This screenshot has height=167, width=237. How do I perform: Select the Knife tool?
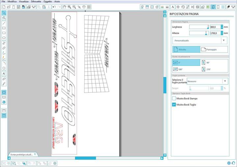(x=4, y=84)
